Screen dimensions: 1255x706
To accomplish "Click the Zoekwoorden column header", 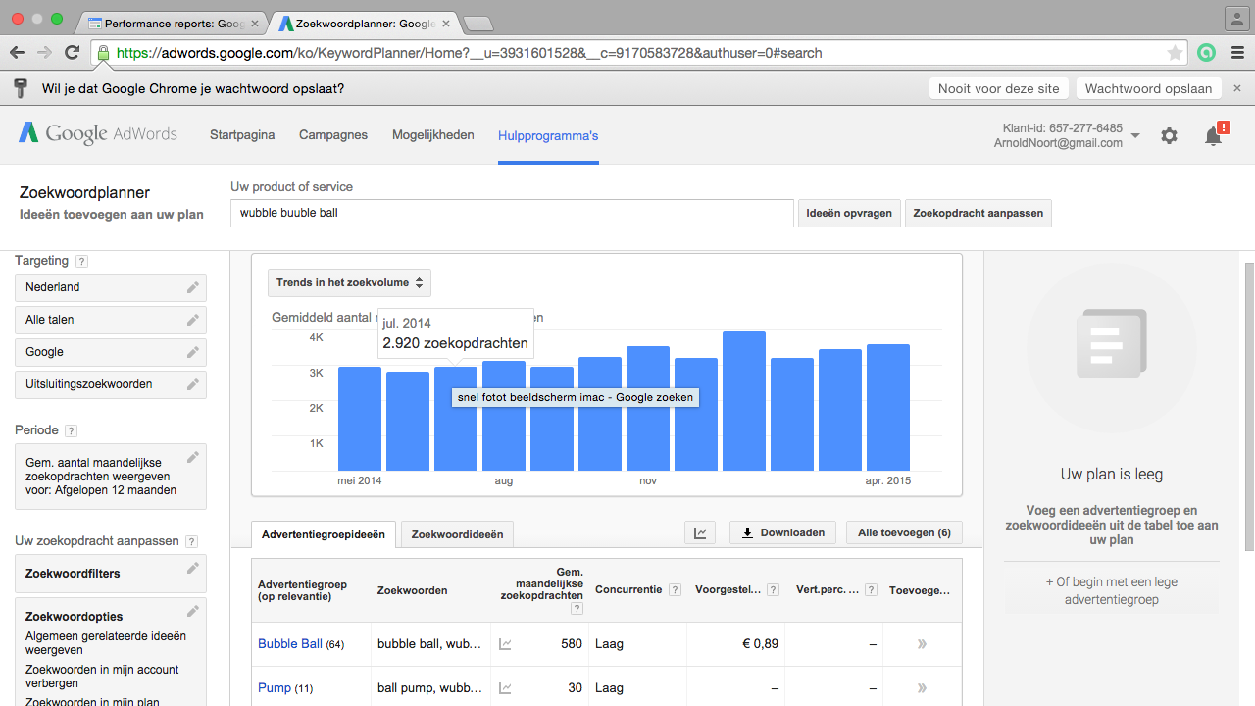I will point(412,590).
